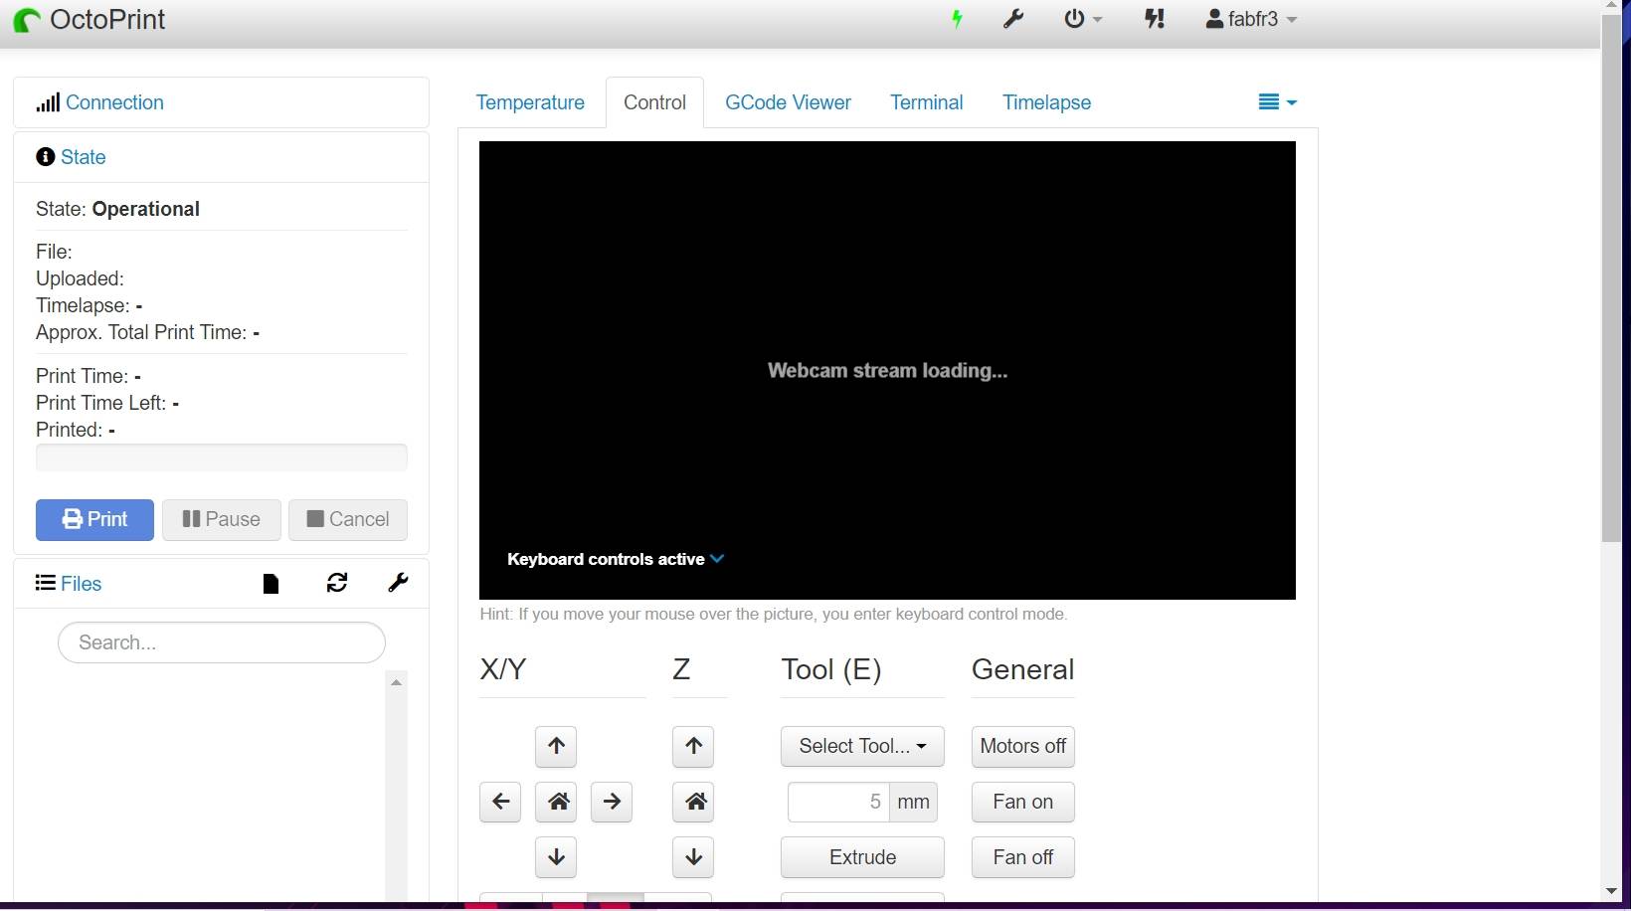Switch to the Temperature tab
This screenshot has width=1631, height=911.
(x=530, y=102)
